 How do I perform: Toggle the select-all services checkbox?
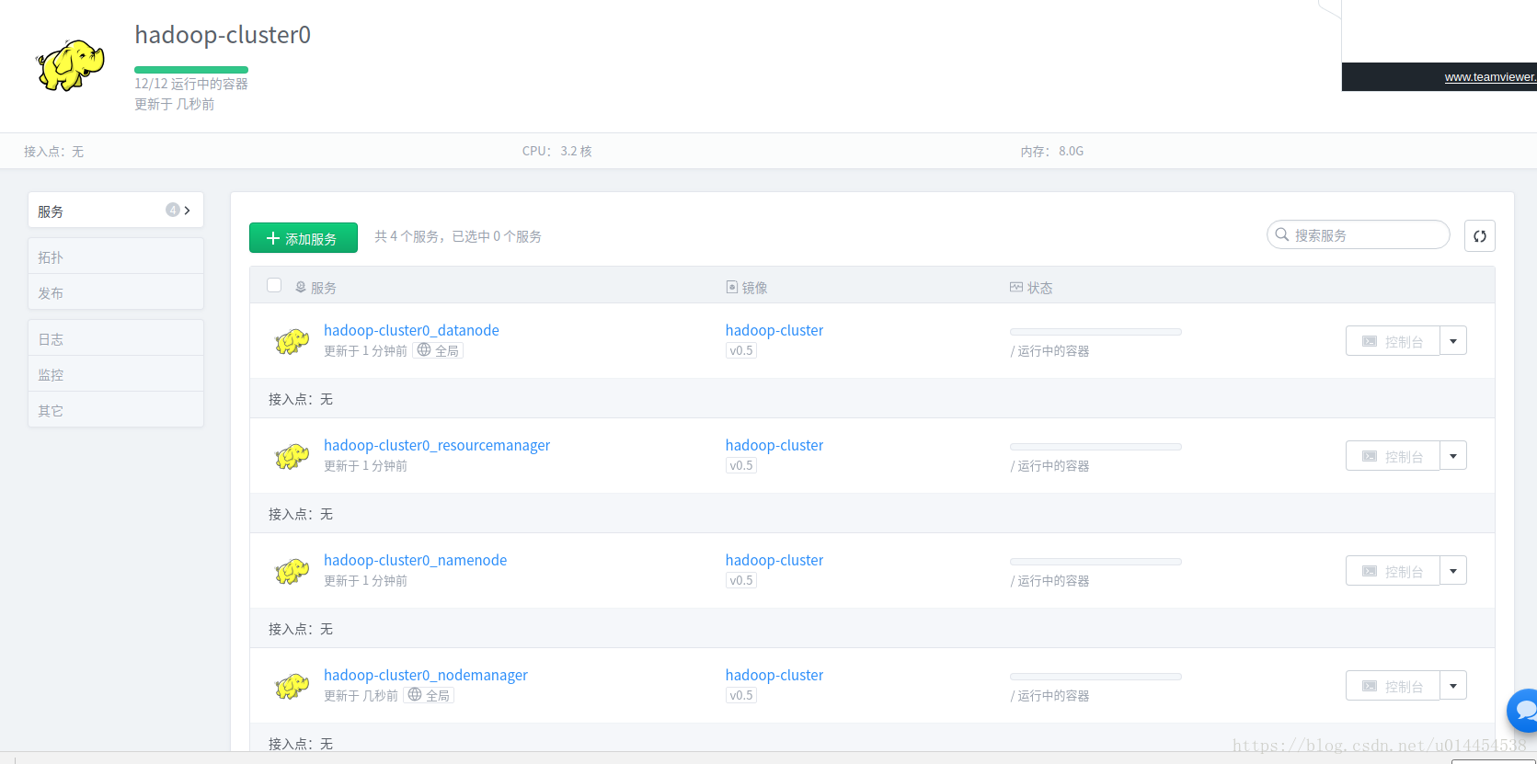tap(274, 285)
